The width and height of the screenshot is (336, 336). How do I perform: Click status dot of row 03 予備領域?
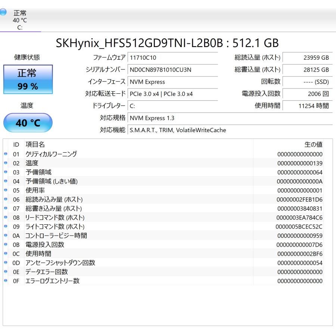tap(6, 172)
